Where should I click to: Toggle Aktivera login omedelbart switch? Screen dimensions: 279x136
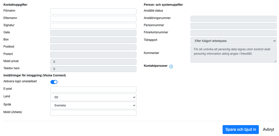tap(54, 82)
